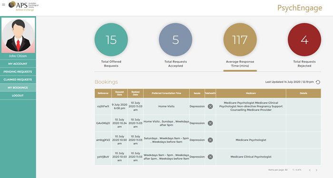Click Preferred Consultation Time column header
Screen dimensions: 333x178
point(166,93)
